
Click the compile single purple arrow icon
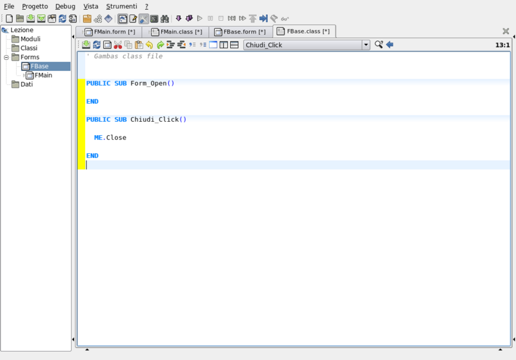(179, 19)
